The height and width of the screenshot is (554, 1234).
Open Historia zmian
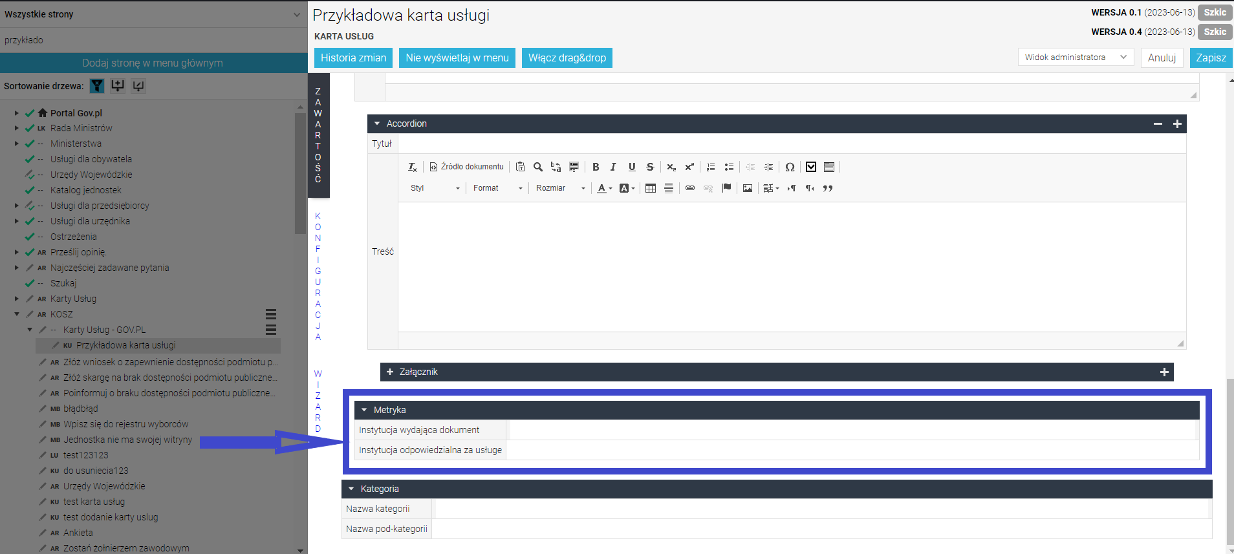[x=353, y=58]
